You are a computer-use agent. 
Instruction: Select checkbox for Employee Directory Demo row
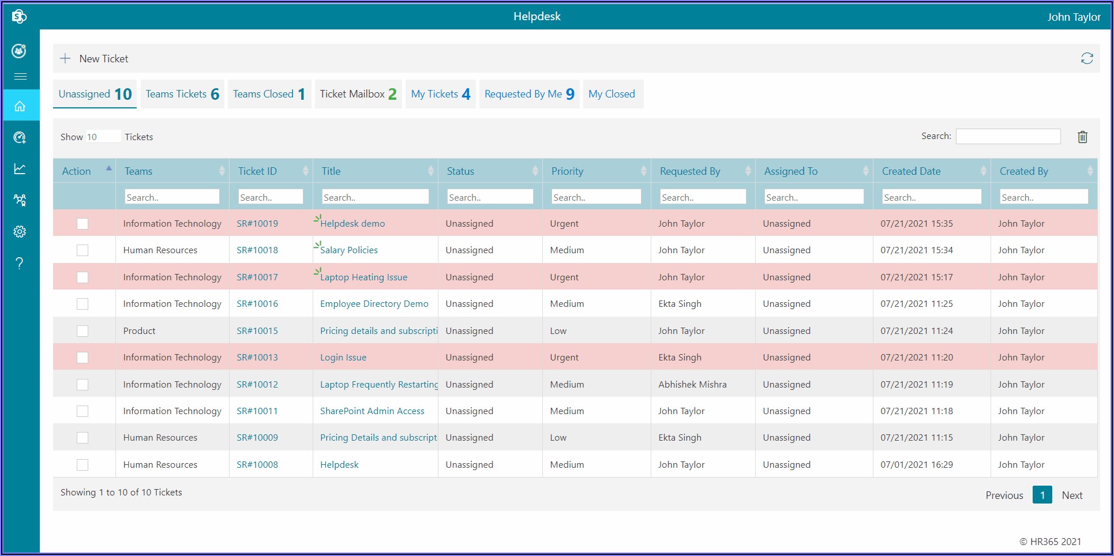(x=82, y=304)
